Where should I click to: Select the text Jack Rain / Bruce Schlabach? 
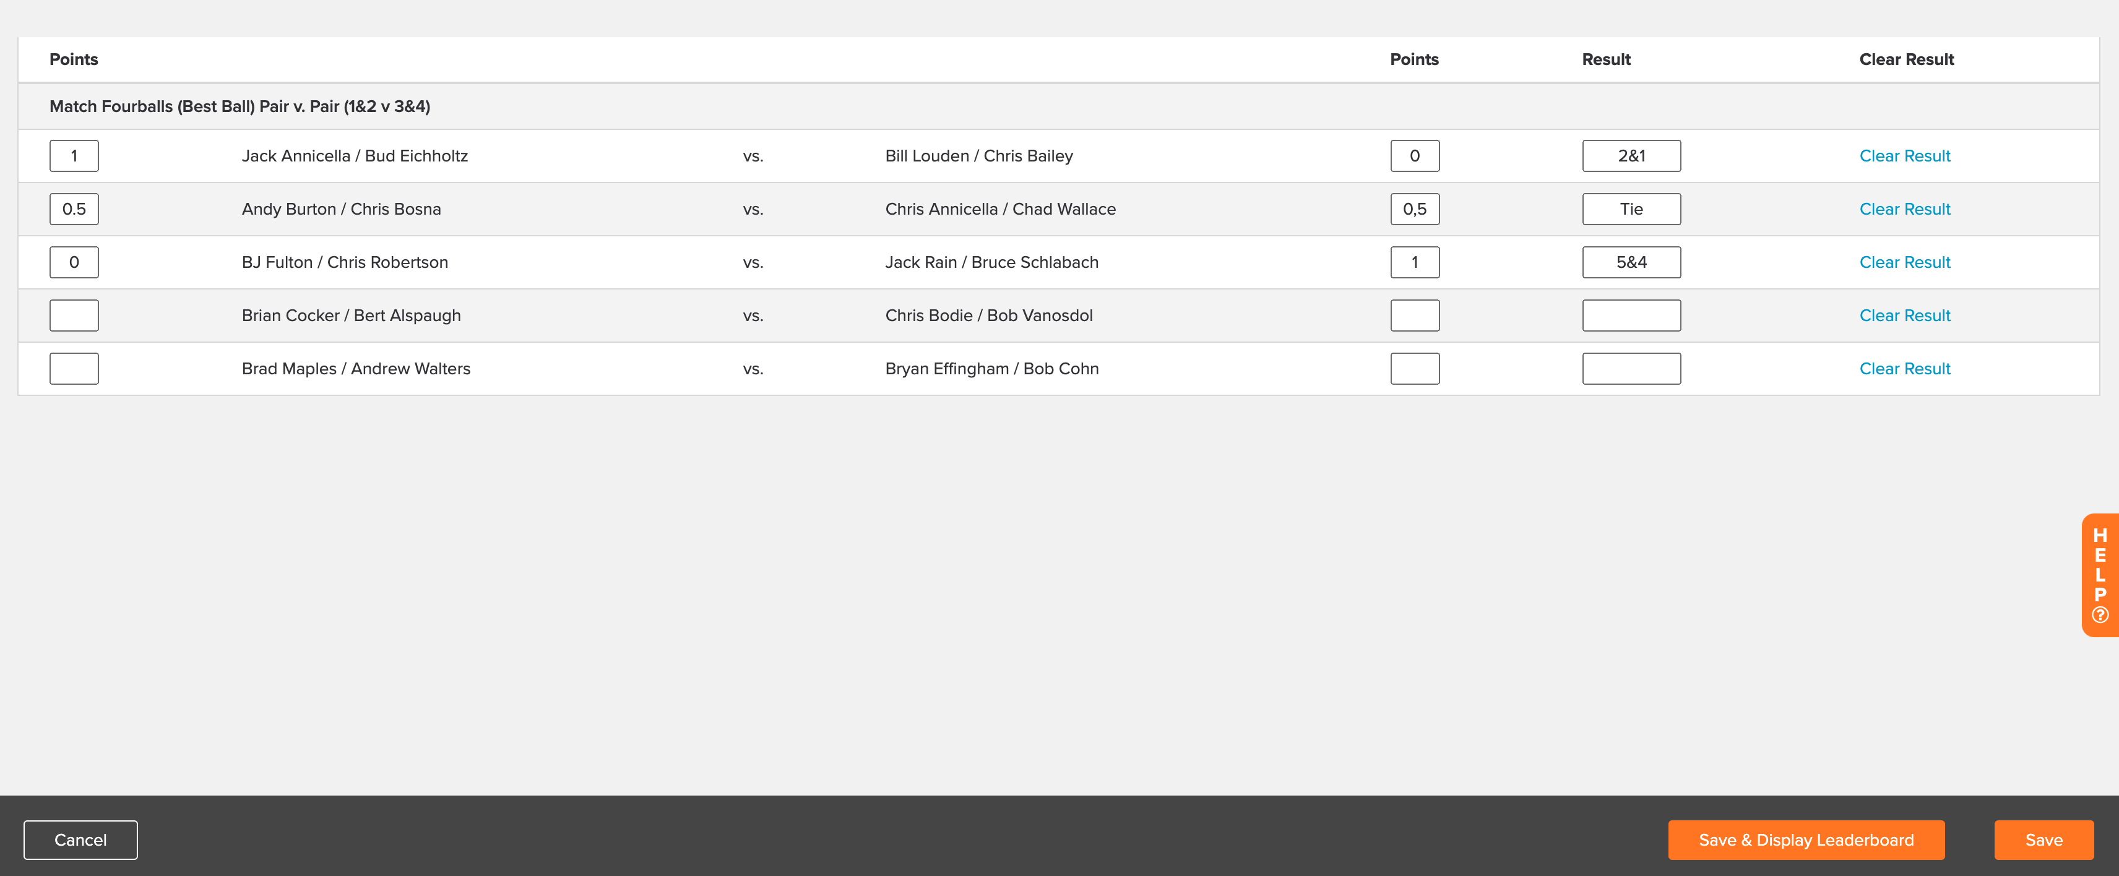click(991, 262)
